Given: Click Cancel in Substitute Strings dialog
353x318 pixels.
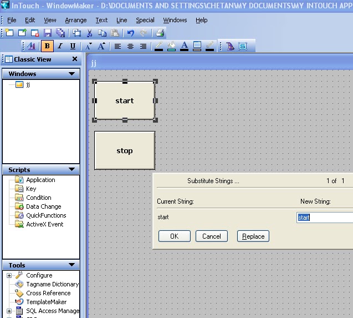Looking at the screenshot, I should [211, 236].
